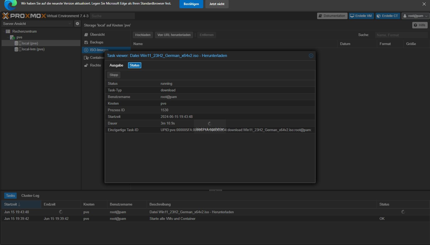Viewport: 430px width, 245px height.
Task: Sort ISO list by Format column
Action: (x=390, y=44)
